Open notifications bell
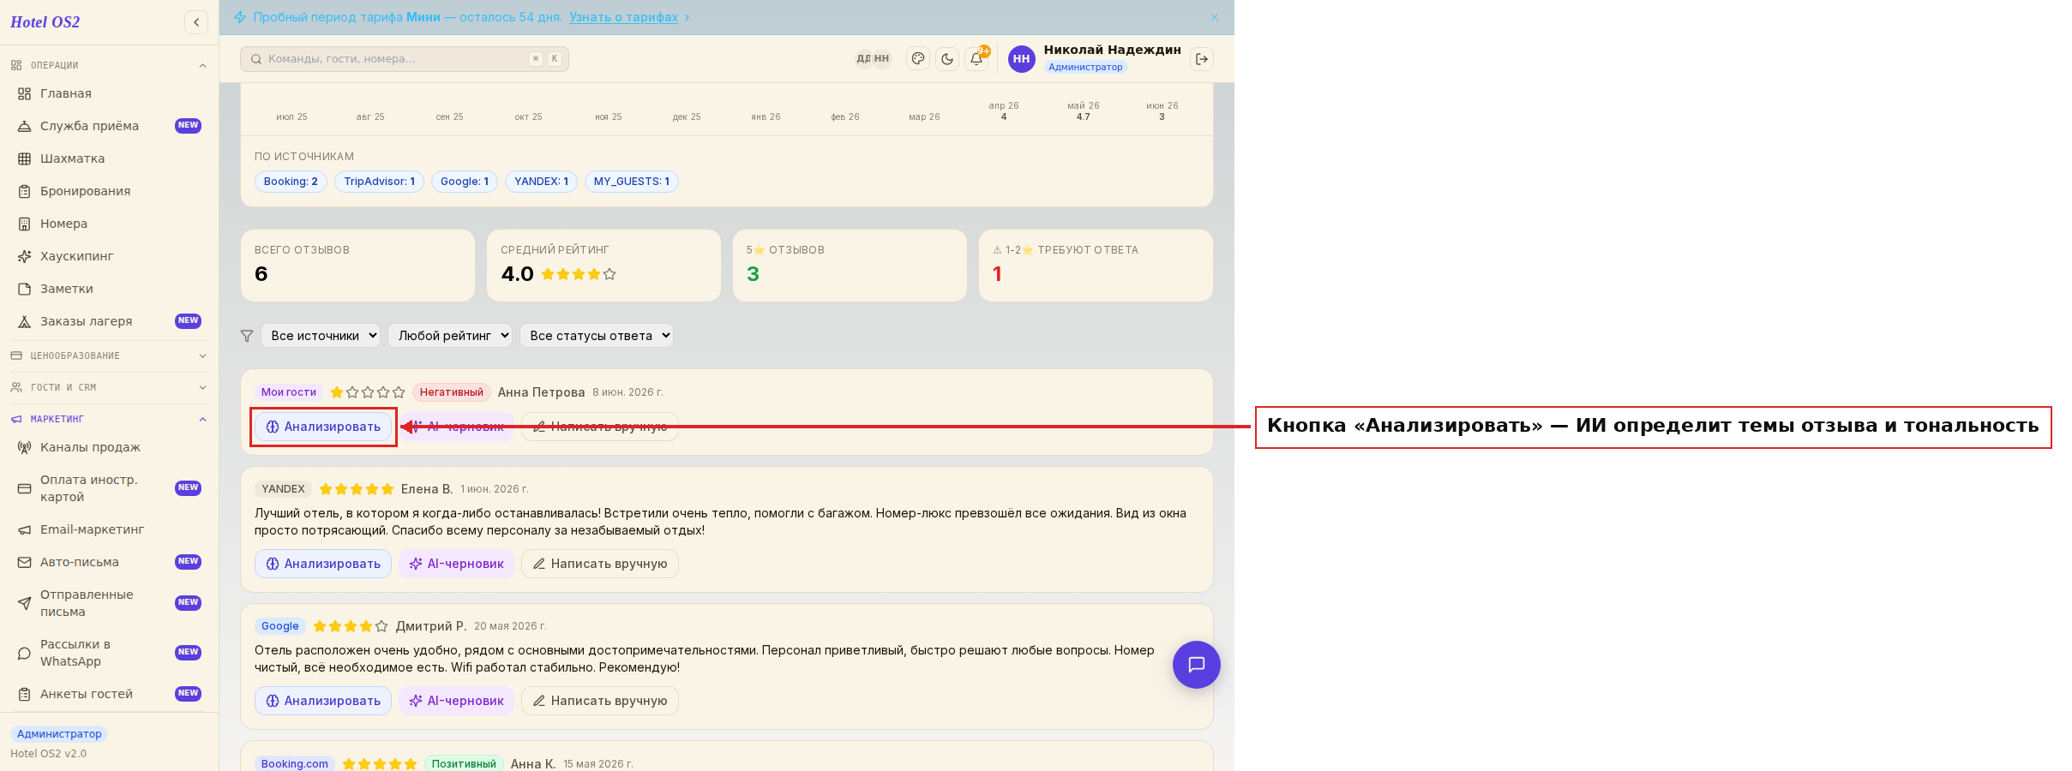 (976, 59)
